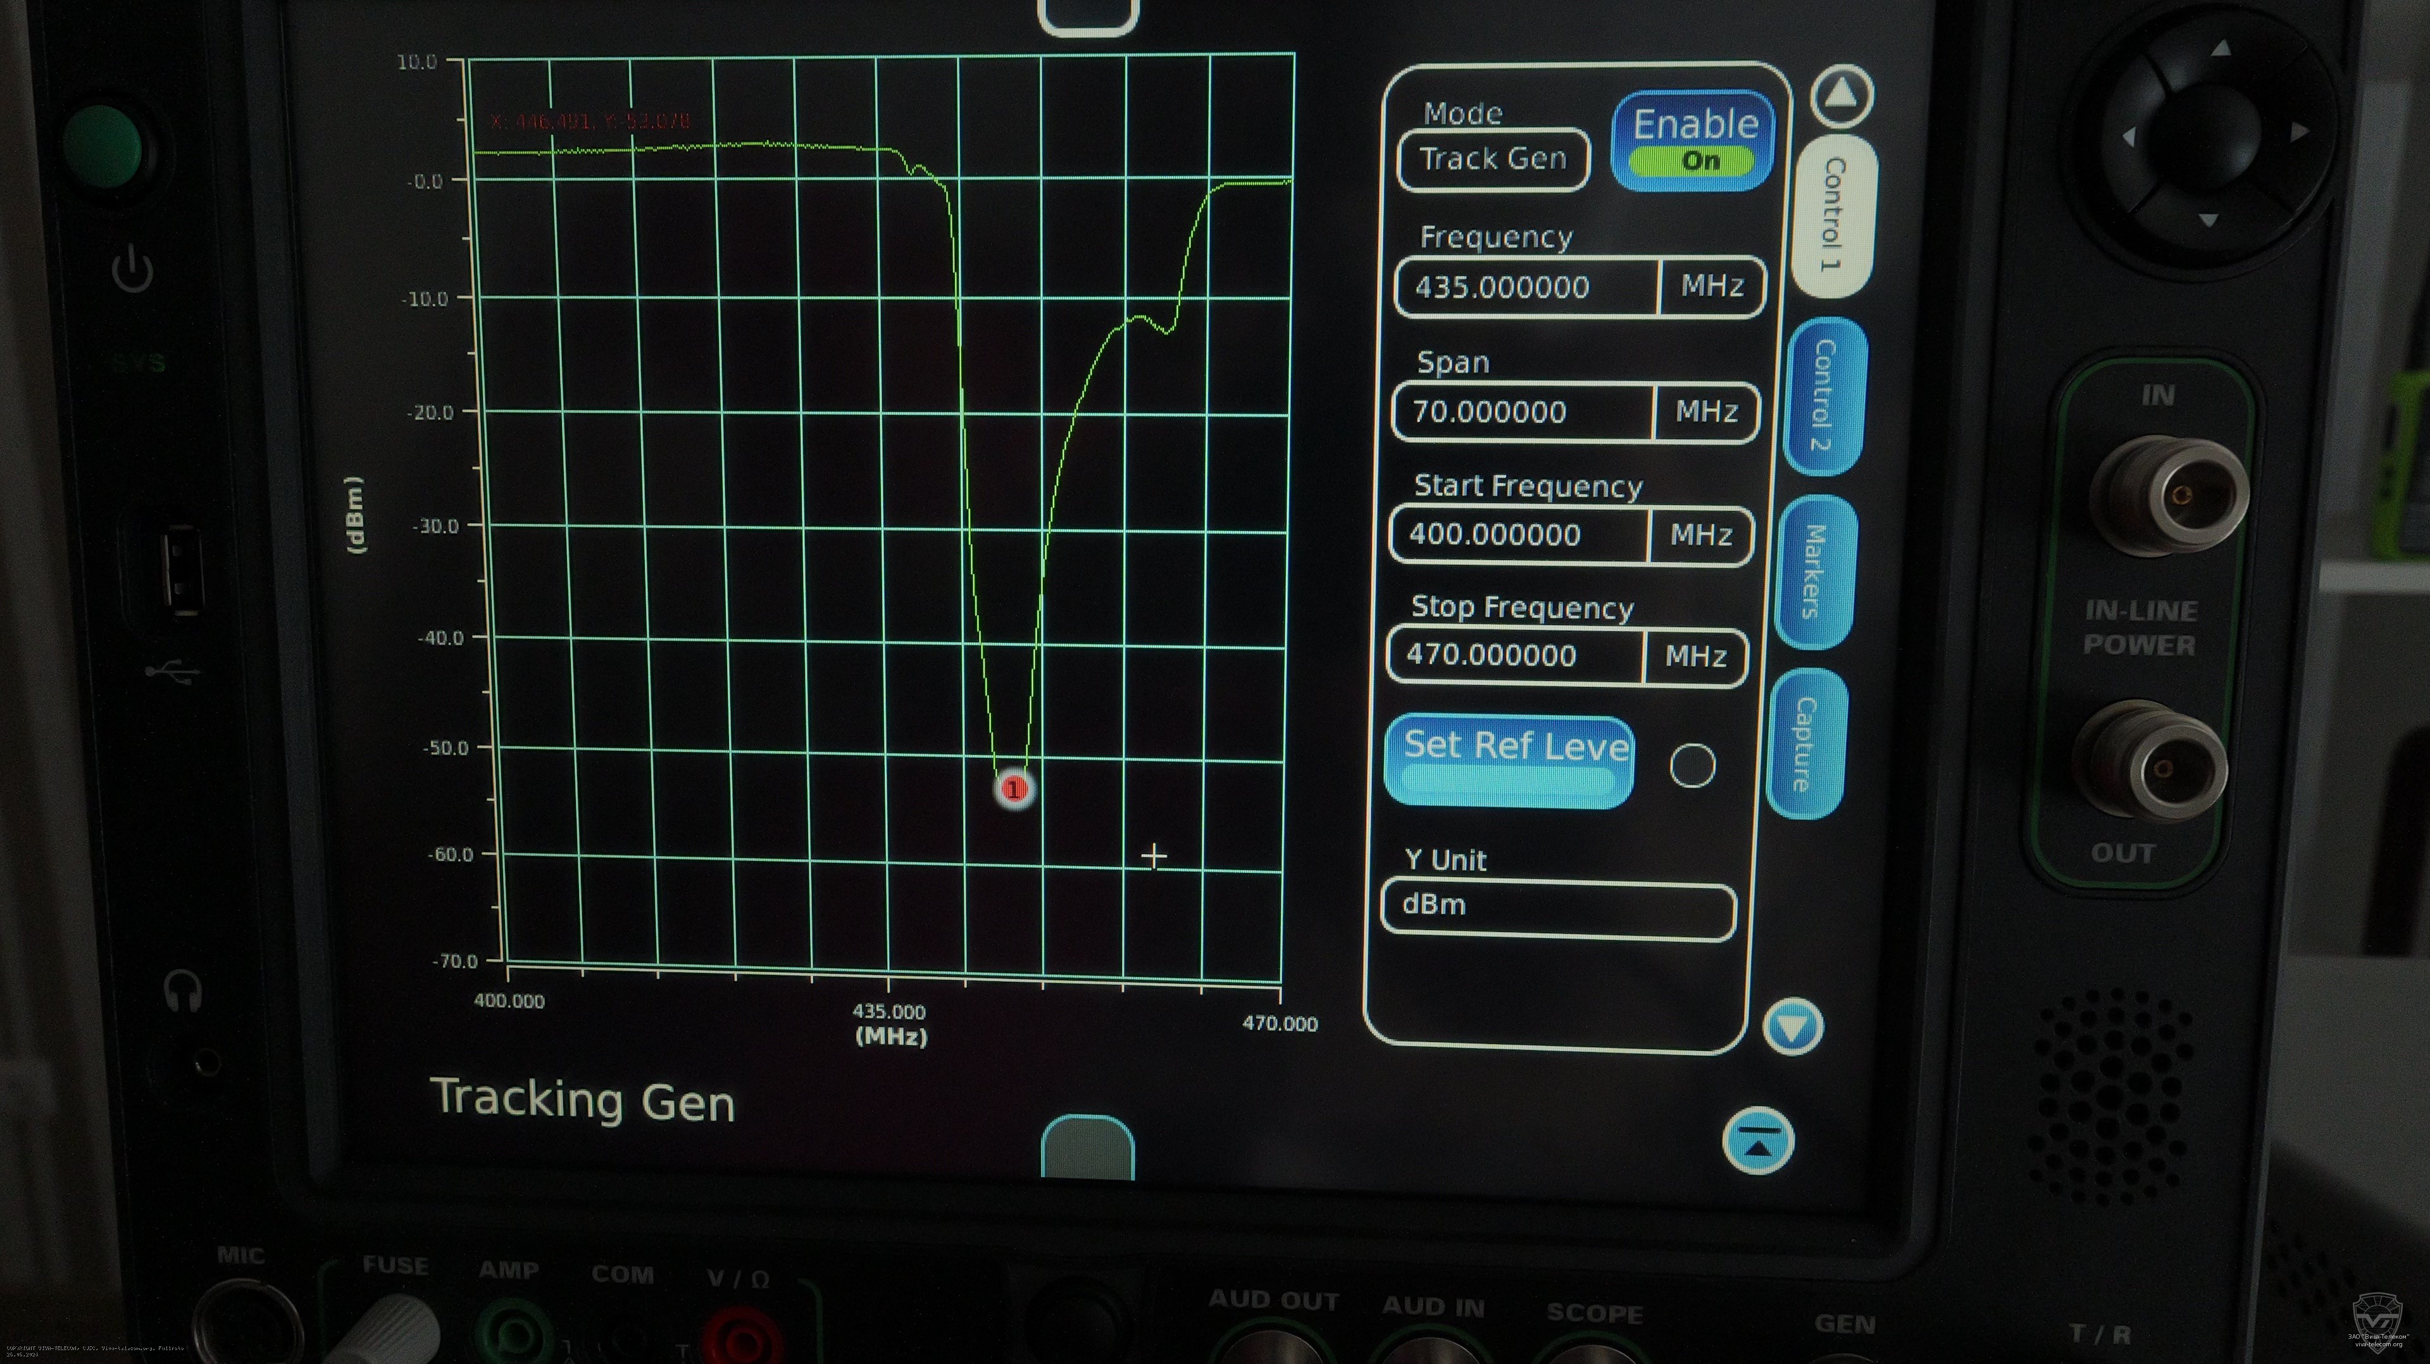Image resolution: width=2430 pixels, height=1364 pixels.
Task: Tap the bottom center pull handle
Action: [1088, 1147]
